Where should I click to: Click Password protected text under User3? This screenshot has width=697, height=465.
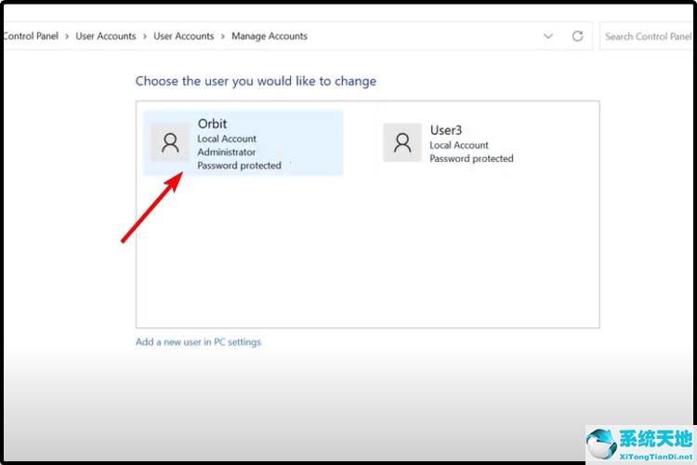click(471, 159)
